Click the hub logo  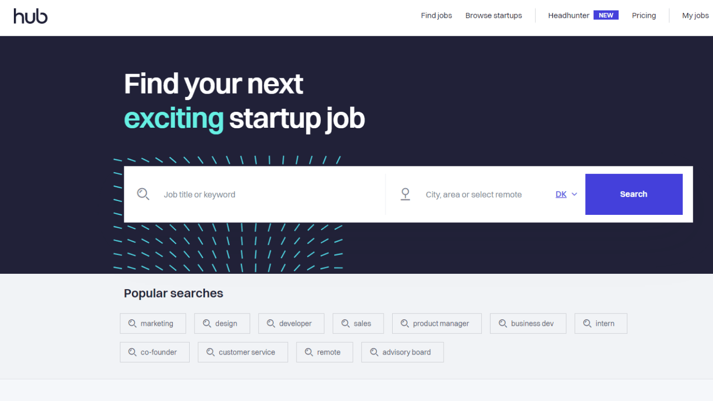[x=30, y=16]
